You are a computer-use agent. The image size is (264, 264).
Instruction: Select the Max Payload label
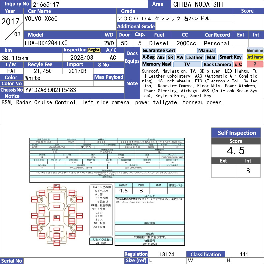[x=109, y=77]
